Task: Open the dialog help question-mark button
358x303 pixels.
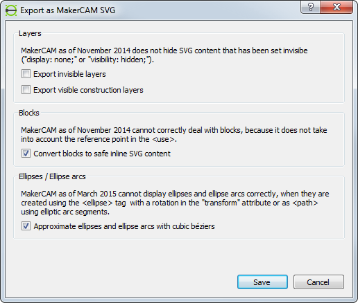Action: pos(310,7)
